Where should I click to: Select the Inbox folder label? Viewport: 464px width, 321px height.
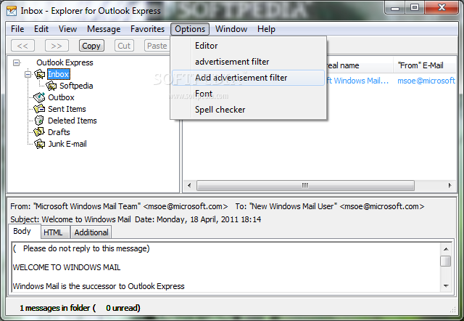[59, 74]
